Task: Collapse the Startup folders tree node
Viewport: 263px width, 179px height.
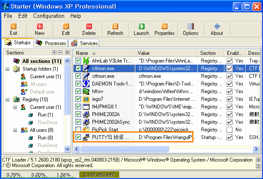Action: pyautogui.click(x=7, y=69)
